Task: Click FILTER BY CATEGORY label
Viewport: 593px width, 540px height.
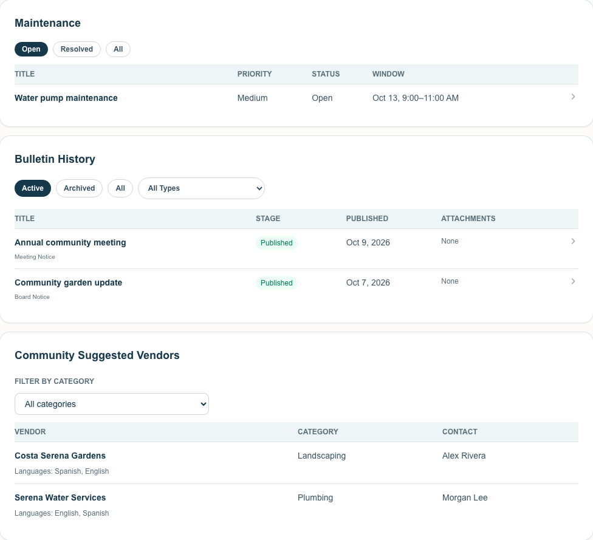Action: (55, 381)
